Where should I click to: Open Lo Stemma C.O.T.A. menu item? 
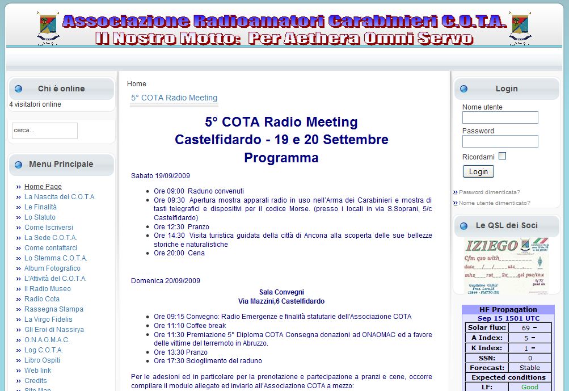[x=56, y=258]
